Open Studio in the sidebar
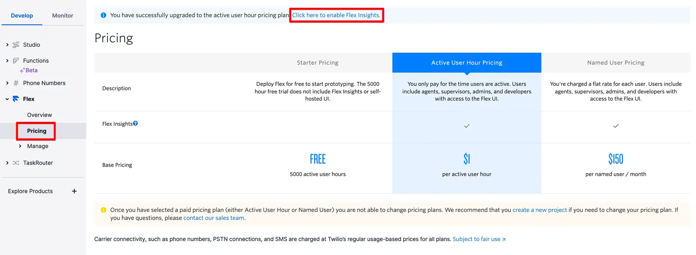The width and height of the screenshot is (696, 255). click(x=31, y=45)
